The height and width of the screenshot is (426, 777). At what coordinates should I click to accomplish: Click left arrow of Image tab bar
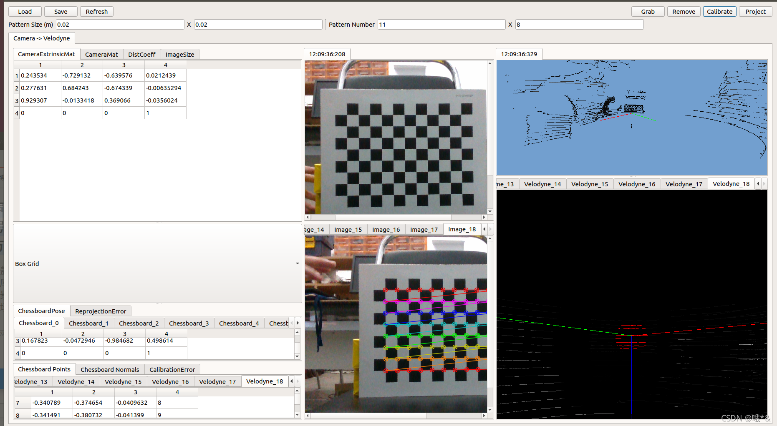point(484,229)
